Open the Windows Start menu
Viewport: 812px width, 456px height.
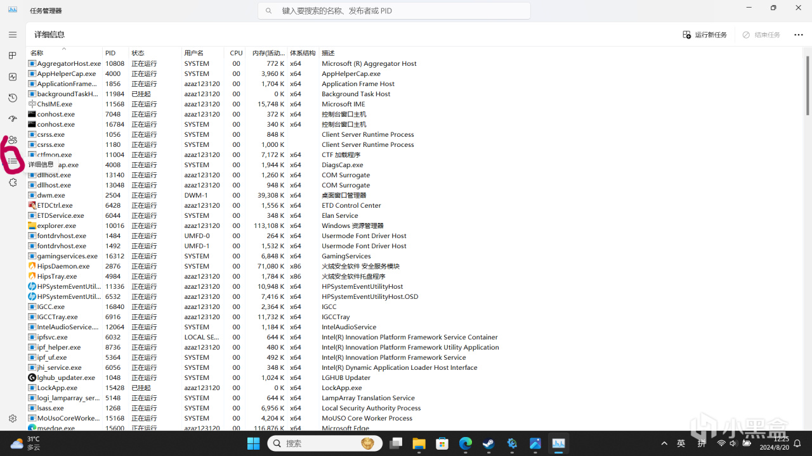tap(253, 443)
